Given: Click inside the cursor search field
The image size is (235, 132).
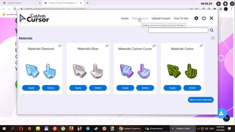Looking at the screenshot, I should (178, 30).
